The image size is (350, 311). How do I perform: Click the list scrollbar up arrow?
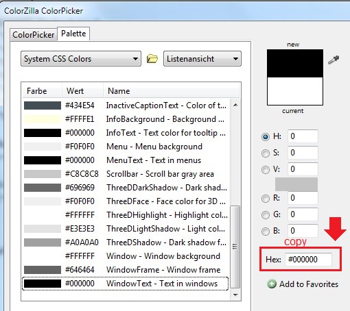pyautogui.click(x=235, y=105)
